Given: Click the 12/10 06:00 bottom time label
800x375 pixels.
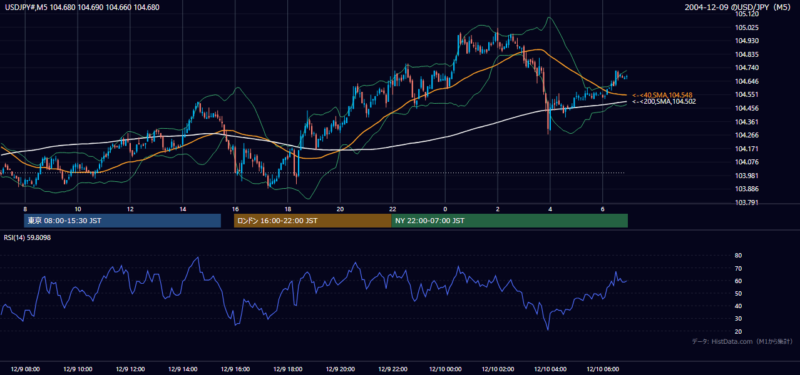Looking at the screenshot, I should pyautogui.click(x=603, y=369).
